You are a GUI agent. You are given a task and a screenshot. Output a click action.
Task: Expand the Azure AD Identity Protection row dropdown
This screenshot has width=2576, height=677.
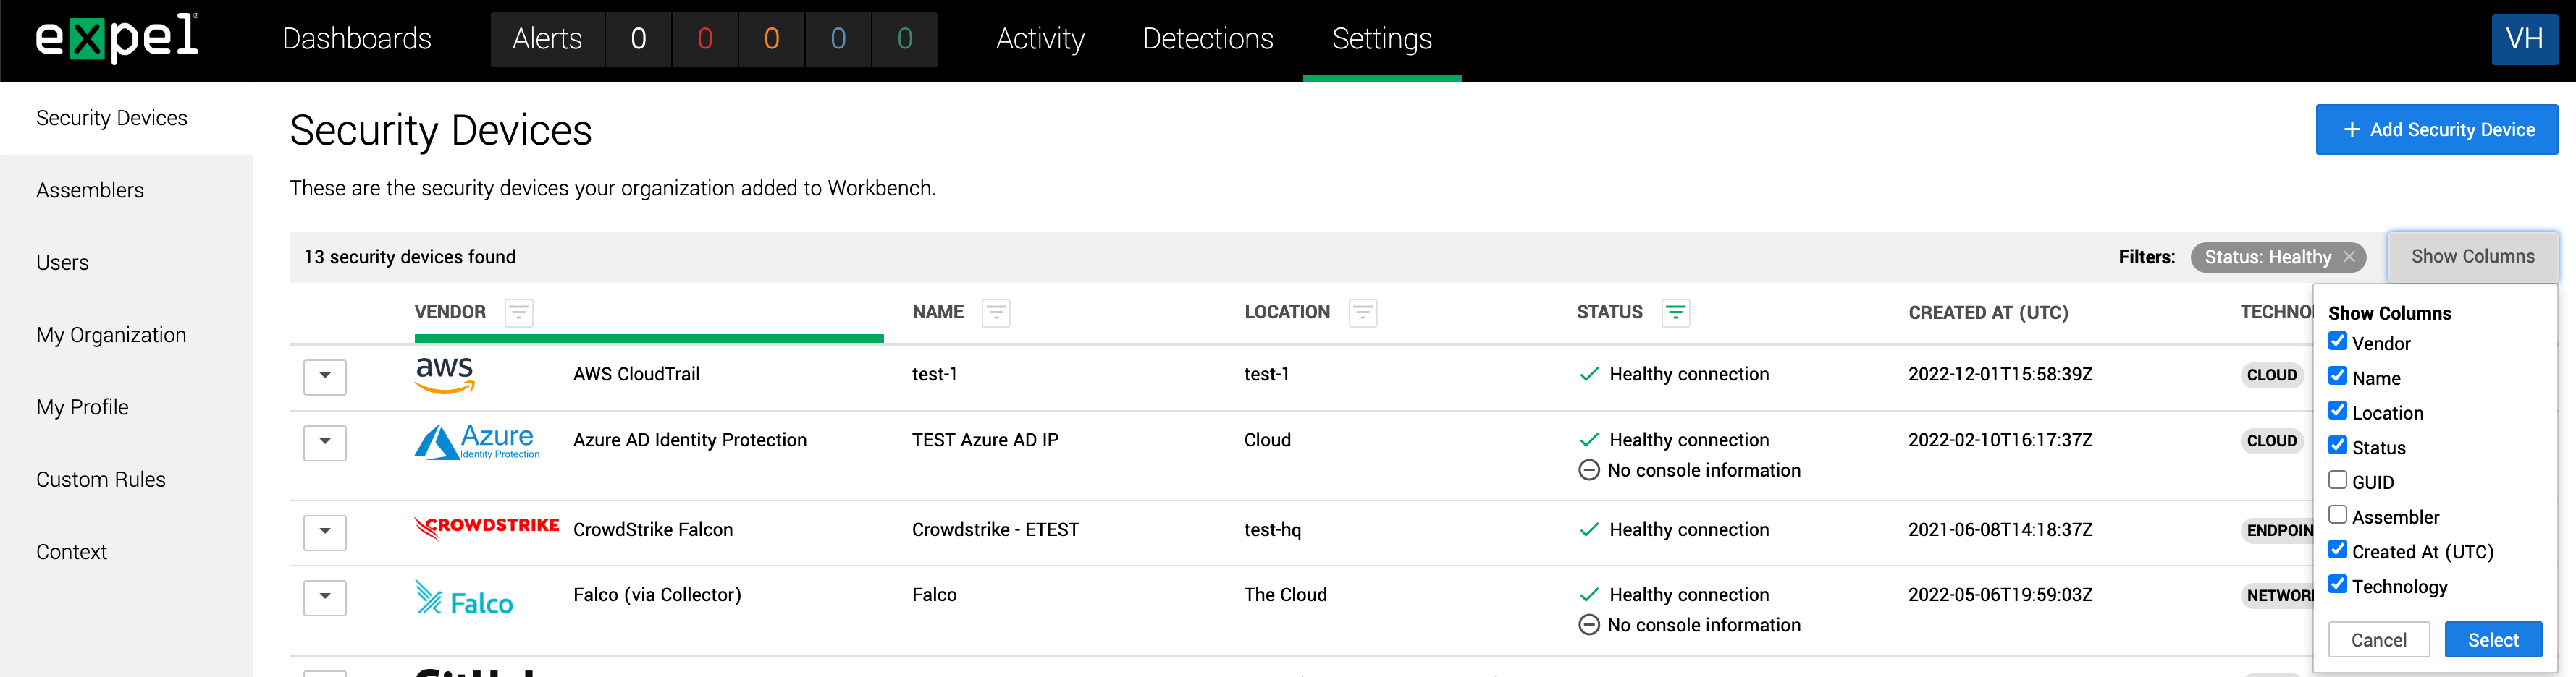[x=325, y=443]
